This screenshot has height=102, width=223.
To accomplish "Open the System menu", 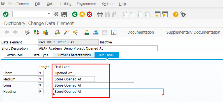I will point(108,4).
